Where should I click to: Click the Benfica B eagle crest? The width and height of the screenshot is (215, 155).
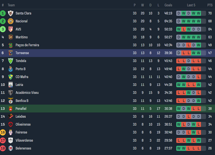(x=10, y=101)
